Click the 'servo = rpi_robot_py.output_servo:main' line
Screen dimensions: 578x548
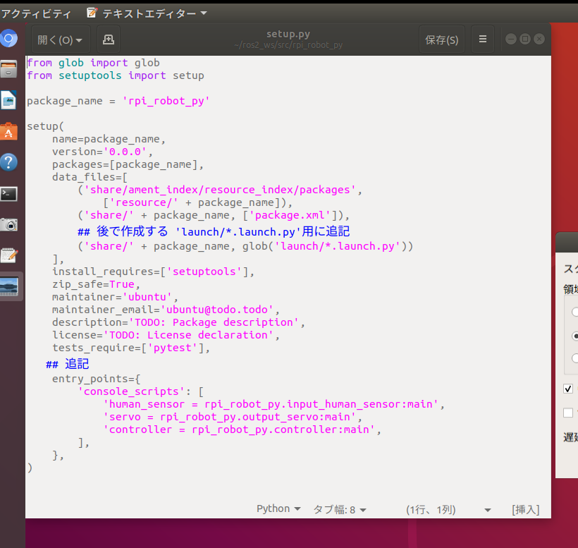point(232,417)
